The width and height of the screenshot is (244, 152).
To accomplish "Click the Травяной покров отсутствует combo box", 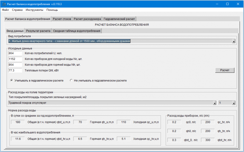I will pyautogui.click(x=112, y=103).
